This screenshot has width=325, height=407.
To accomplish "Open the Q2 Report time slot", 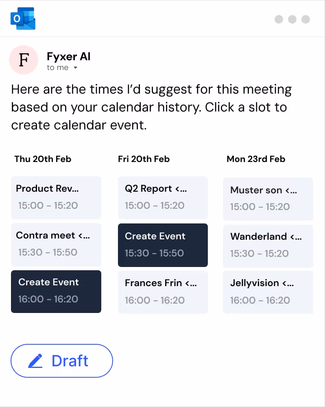I will (x=163, y=197).
